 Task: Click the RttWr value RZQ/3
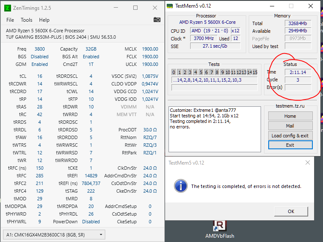[150, 145]
